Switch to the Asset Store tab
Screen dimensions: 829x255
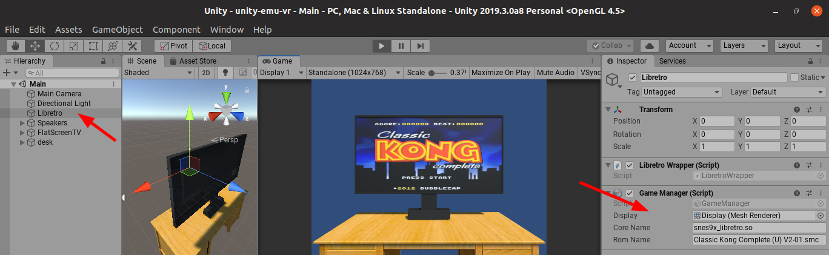point(193,61)
